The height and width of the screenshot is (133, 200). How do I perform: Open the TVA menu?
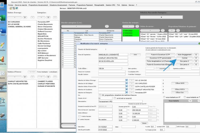pos(118,5)
